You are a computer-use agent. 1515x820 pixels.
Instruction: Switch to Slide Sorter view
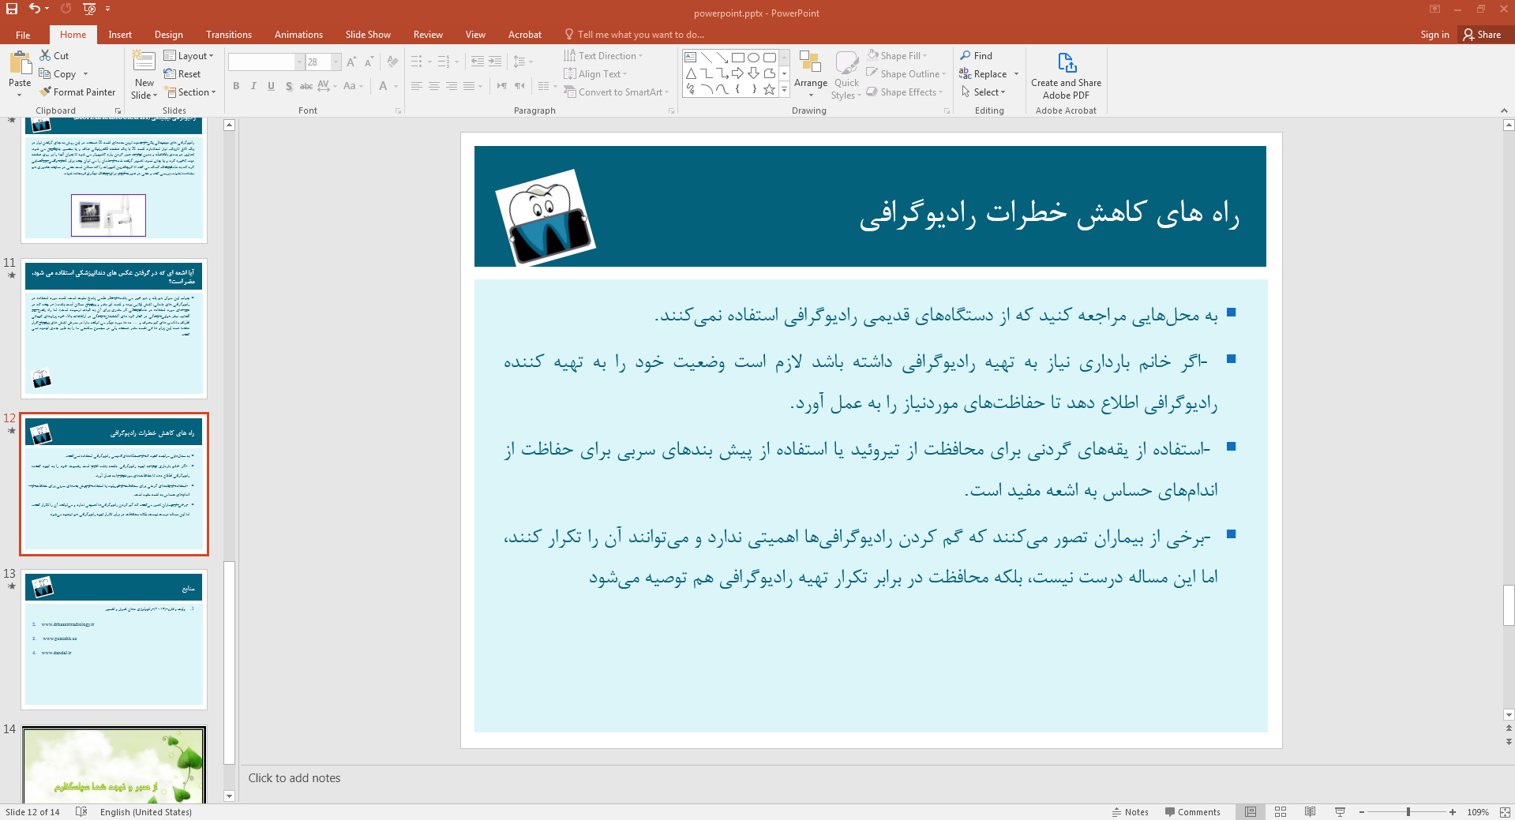coord(1281,811)
